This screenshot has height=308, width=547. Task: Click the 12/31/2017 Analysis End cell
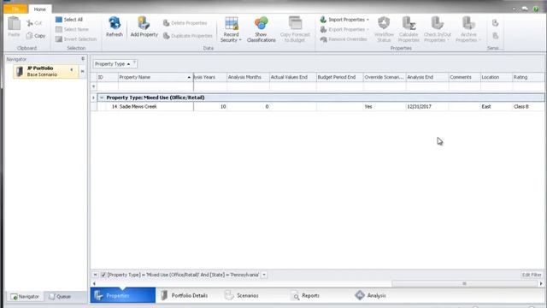[427, 106]
